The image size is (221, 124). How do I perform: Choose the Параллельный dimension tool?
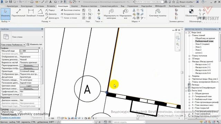[x=18, y=13]
